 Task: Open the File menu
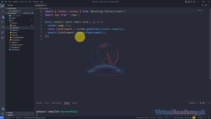click(6, 2)
